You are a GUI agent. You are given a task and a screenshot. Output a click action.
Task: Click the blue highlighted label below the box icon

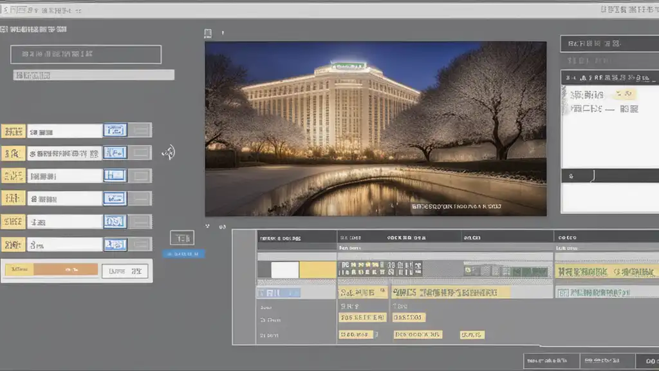[x=183, y=254]
